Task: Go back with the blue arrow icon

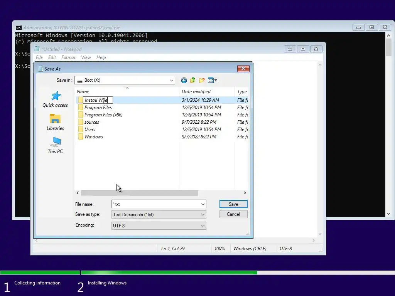Action: tap(184, 80)
